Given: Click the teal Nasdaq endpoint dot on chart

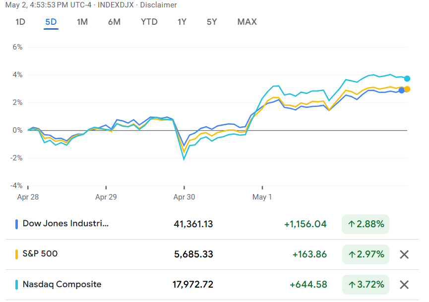Looking at the screenshot, I should (x=407, y=79).
